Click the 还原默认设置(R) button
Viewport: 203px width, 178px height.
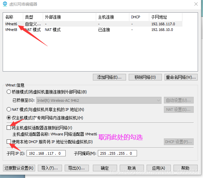point(19,168)
